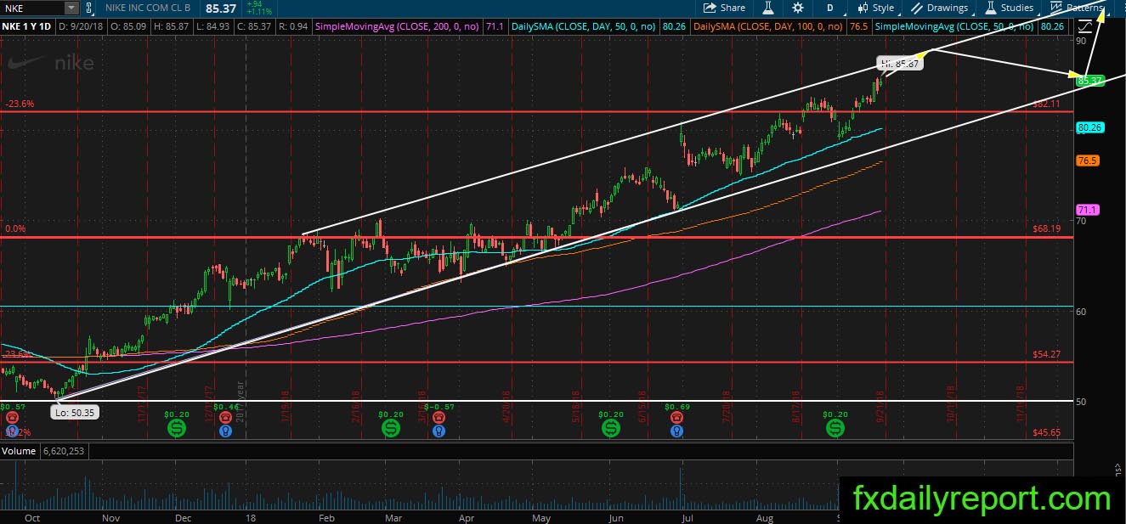Click the green dividend icon near June
1126x524 pixels.
611,428
